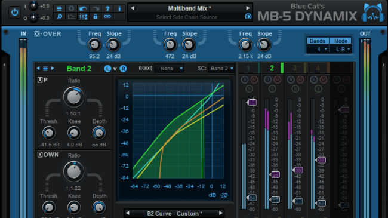Select band 2 tab
The image size is (388, 218).
click(x=272, y=68)
